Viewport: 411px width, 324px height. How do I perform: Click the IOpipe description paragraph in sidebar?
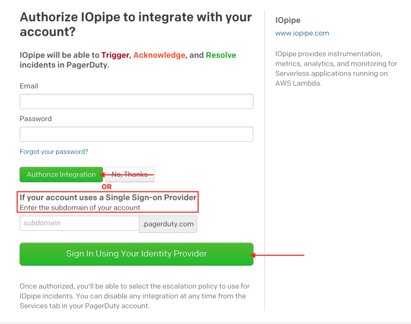tap(336, 69)
